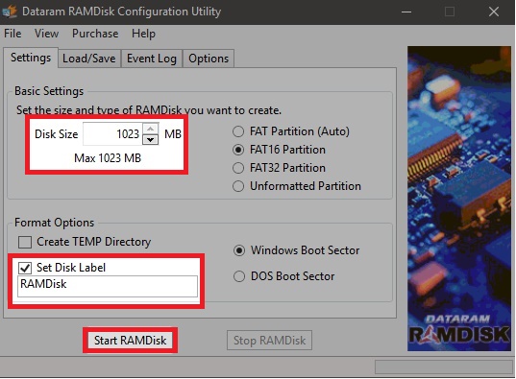Switch to the Load/Save tab
This screenshot has height=379, width=516.
88,59
